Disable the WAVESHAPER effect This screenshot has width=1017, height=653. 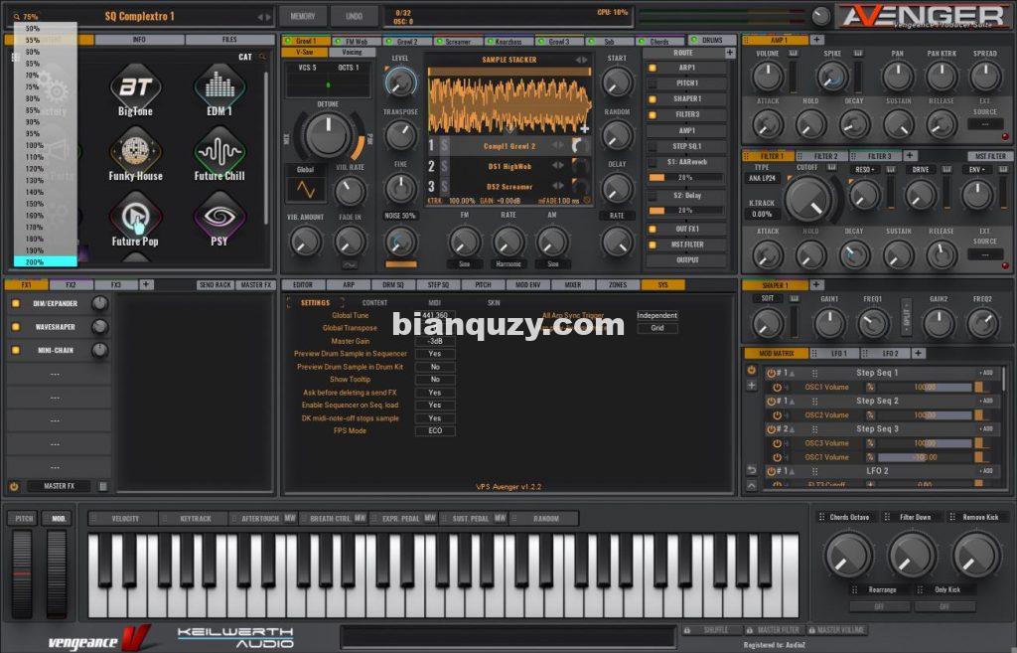15,327
